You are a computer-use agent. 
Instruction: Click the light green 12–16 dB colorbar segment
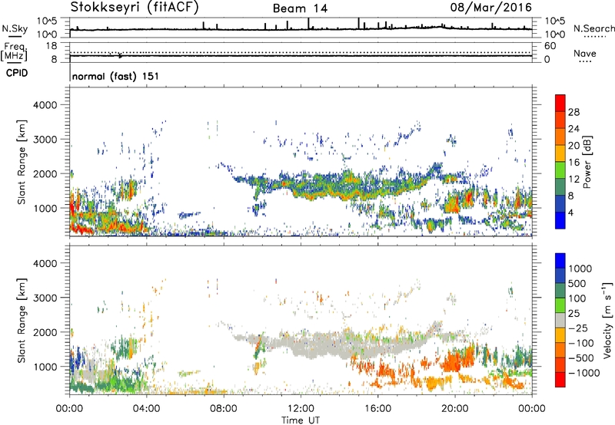click(560, 170)
